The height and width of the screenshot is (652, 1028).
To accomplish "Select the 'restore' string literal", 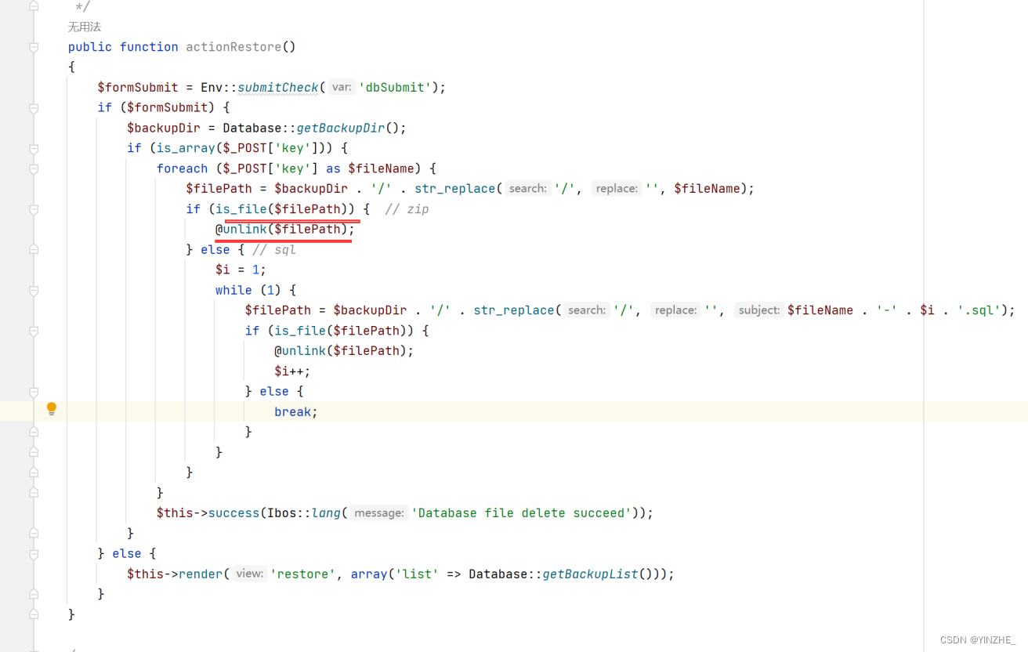I will tap(303, 574).
